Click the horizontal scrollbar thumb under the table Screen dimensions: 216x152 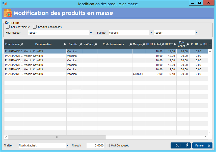57,137
